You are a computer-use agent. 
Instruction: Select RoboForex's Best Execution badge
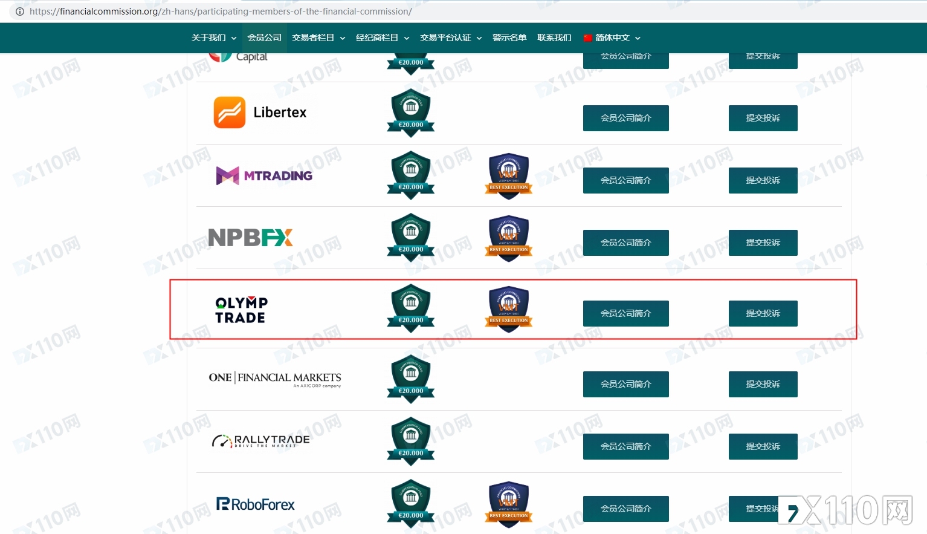508,504
